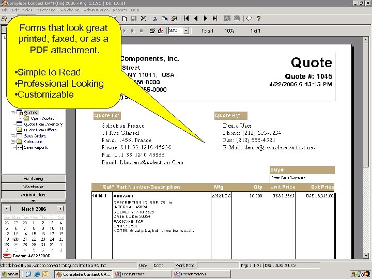The height and width of the screenshot is (279, 372).
Task: Collapse the Quotes tree node
Action: (x=13, y=113)
